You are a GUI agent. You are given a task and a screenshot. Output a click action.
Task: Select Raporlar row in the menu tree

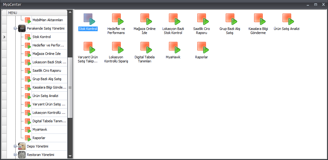click(x=49, y=138)
